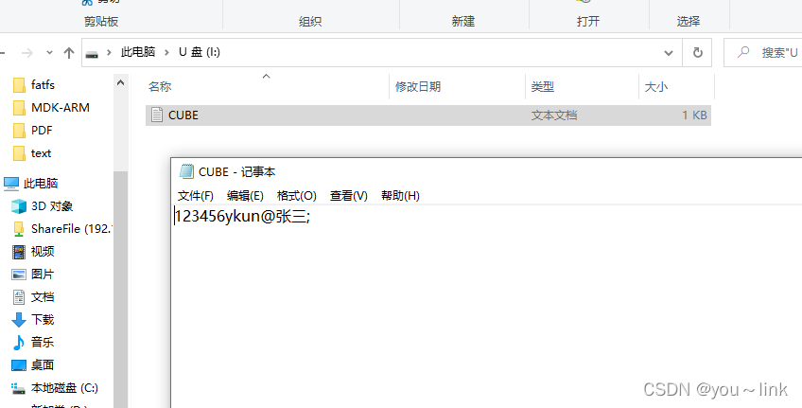Expand the address bar history dropdown
The image size is (802, 408).
pyautogui.click(x=668, y=52)
